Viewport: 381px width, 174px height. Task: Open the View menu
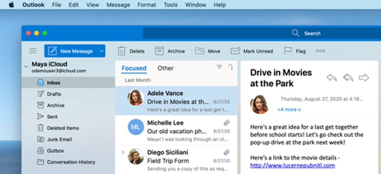[93, 4]
